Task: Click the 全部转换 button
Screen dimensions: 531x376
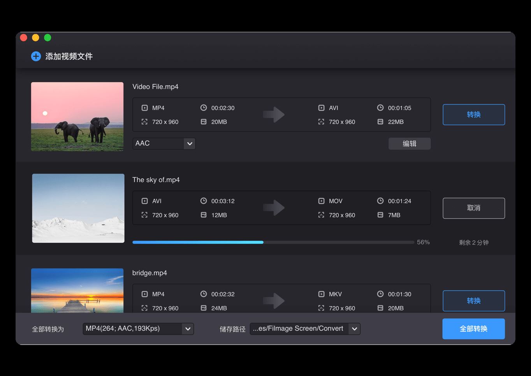Action: click(474, 329)
